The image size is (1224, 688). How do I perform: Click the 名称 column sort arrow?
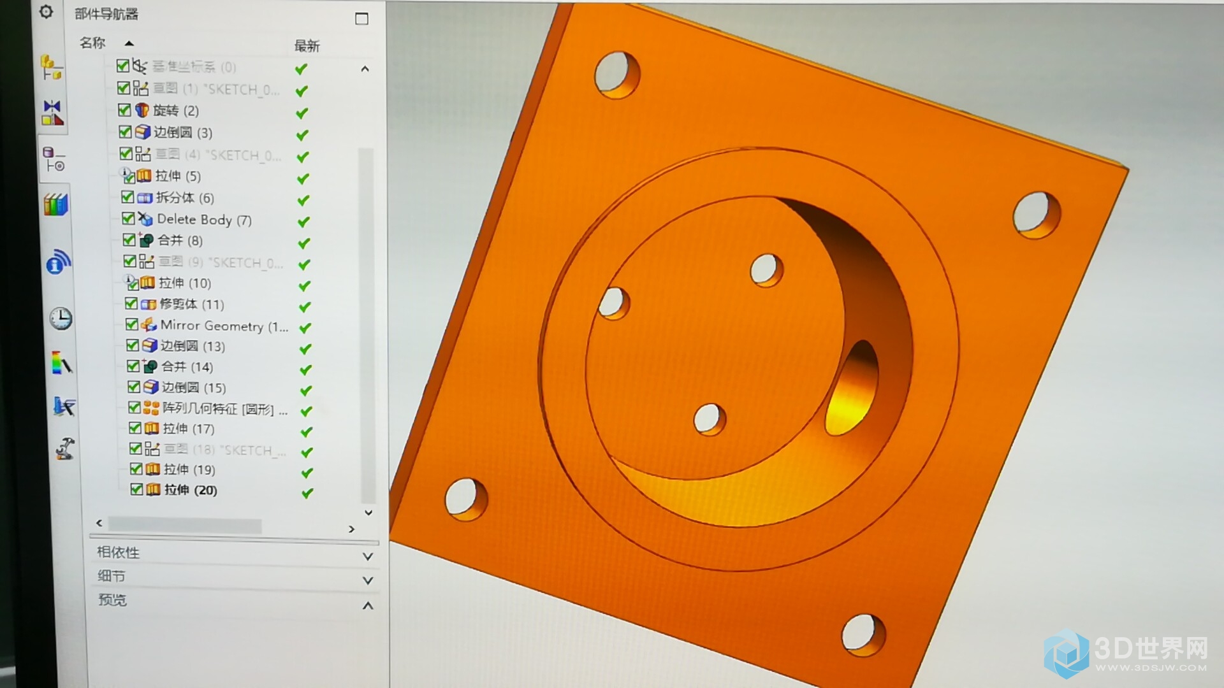tap(129, 43)
